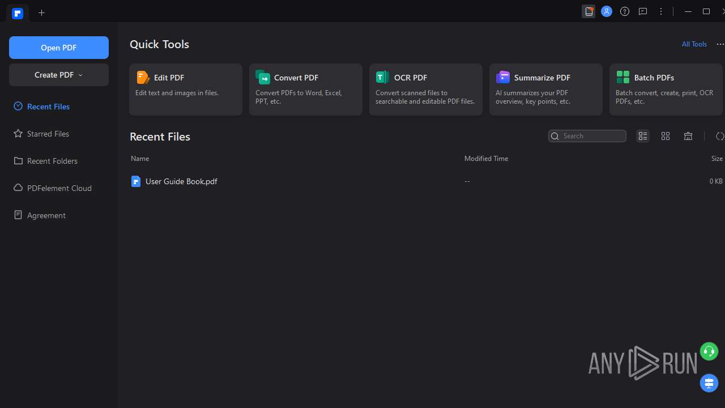Open the green support headset button
Viewport: 725px width, 408px height.
[x=709, y=351]
